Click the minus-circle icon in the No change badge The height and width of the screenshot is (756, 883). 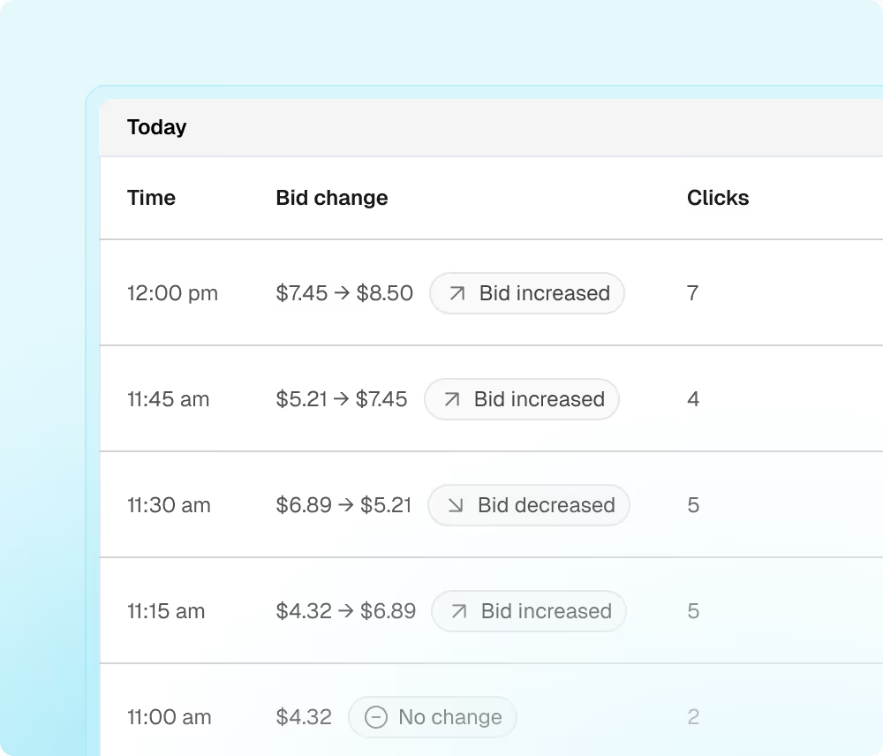[x=375, y=717]
